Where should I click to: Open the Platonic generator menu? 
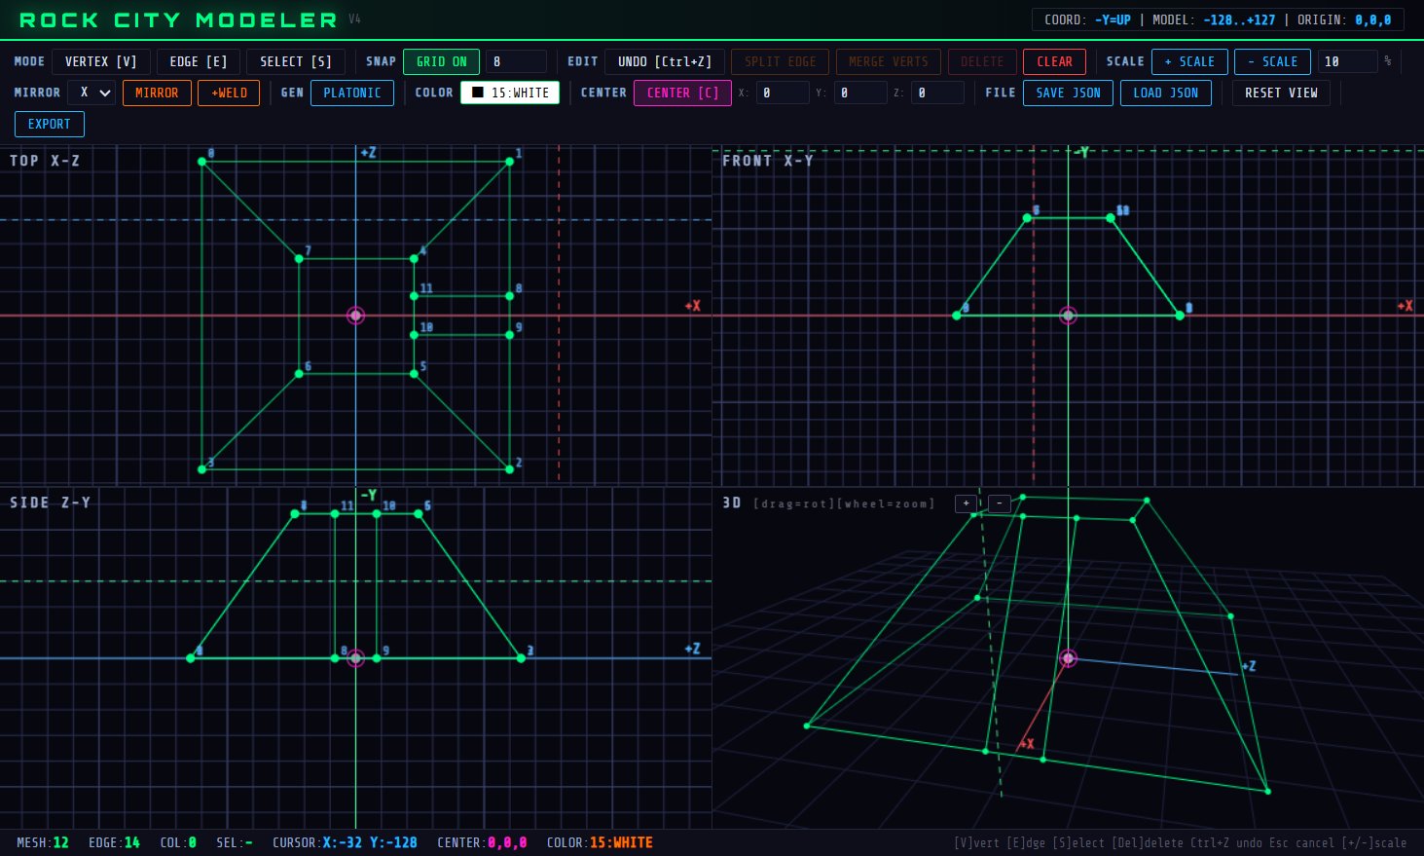click(x=351, y=93)
